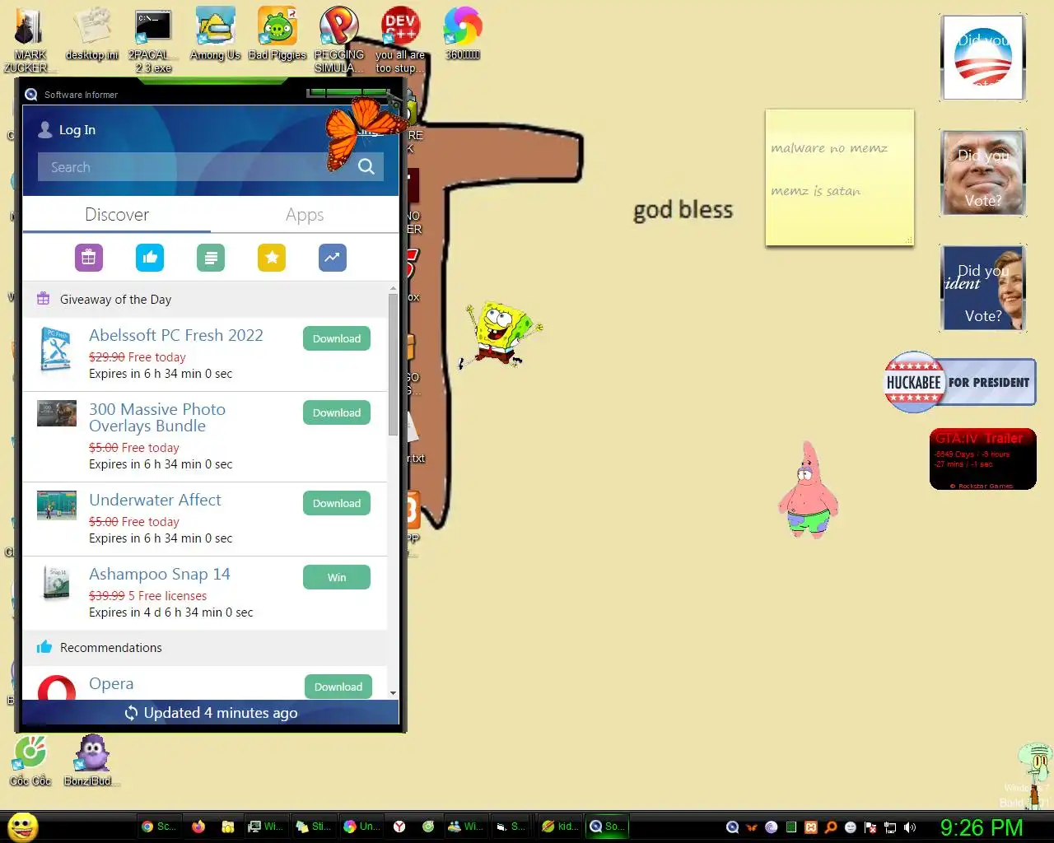Screen dimensions: 1054x843
Task: Open the PEGGING SIMULA... desktop shortcut
Action: tap(338, 39)
